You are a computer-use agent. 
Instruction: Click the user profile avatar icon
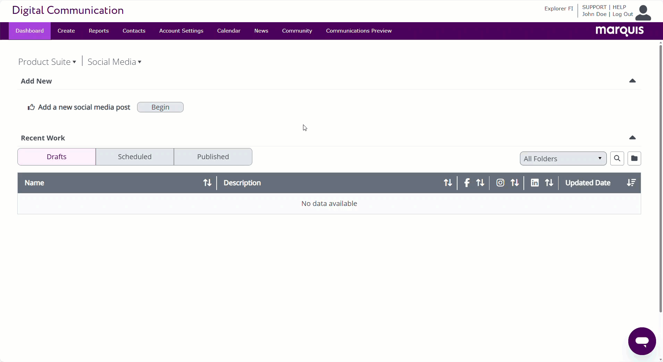[x=643, y=13]
